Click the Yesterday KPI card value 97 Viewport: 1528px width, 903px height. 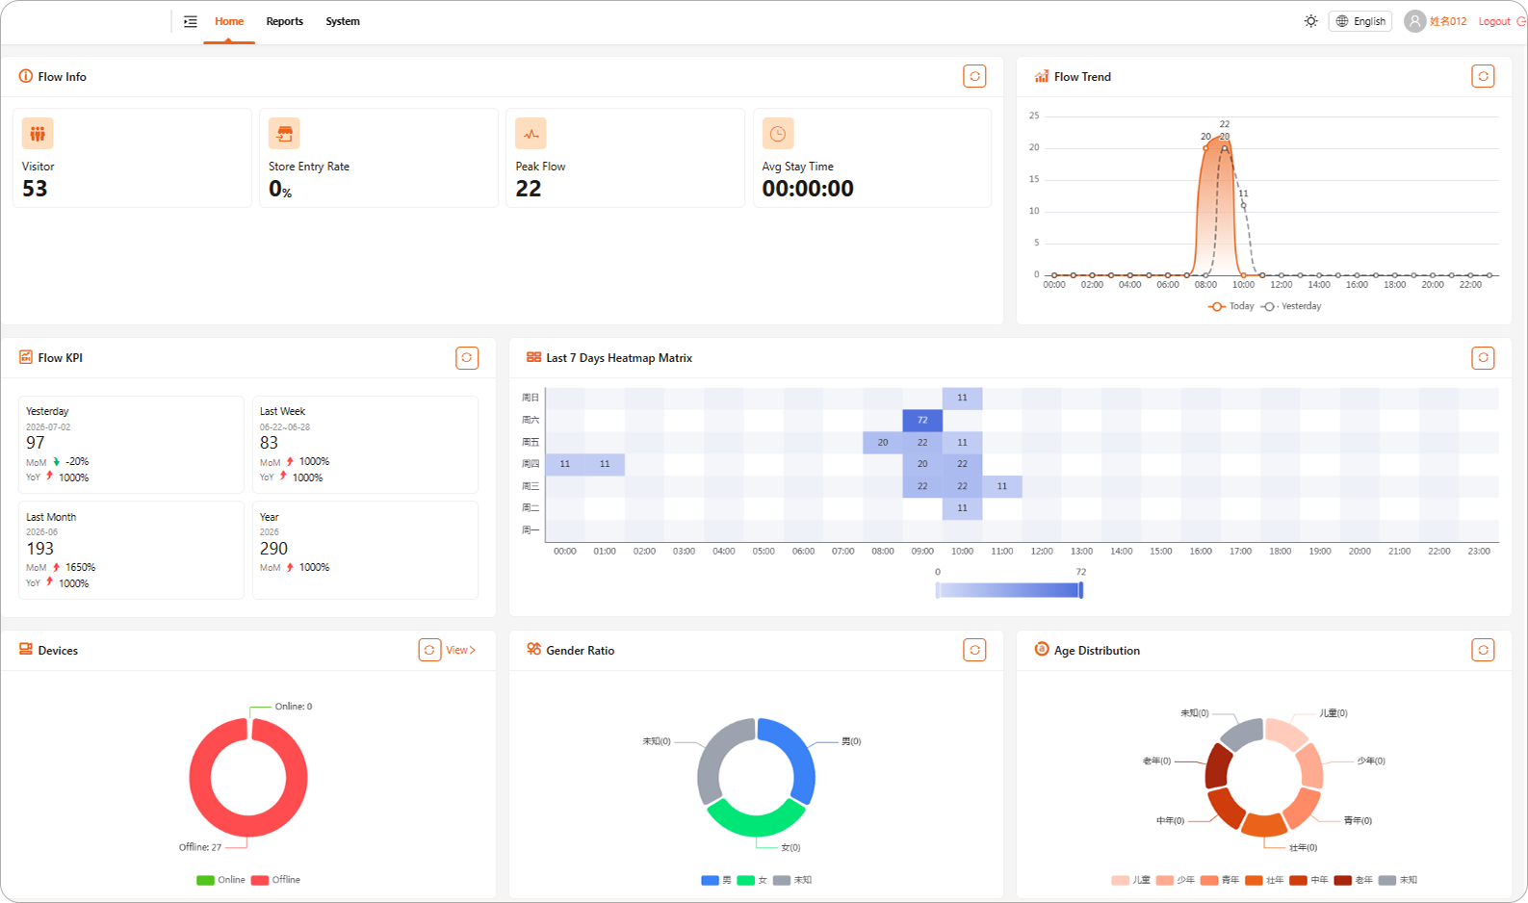36,443
